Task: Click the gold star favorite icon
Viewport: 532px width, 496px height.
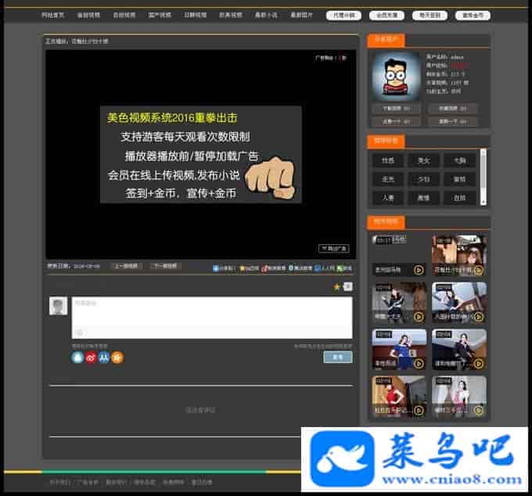Action: point(337,287)
